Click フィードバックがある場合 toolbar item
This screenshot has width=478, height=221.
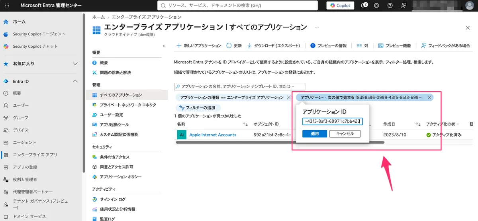445,46
